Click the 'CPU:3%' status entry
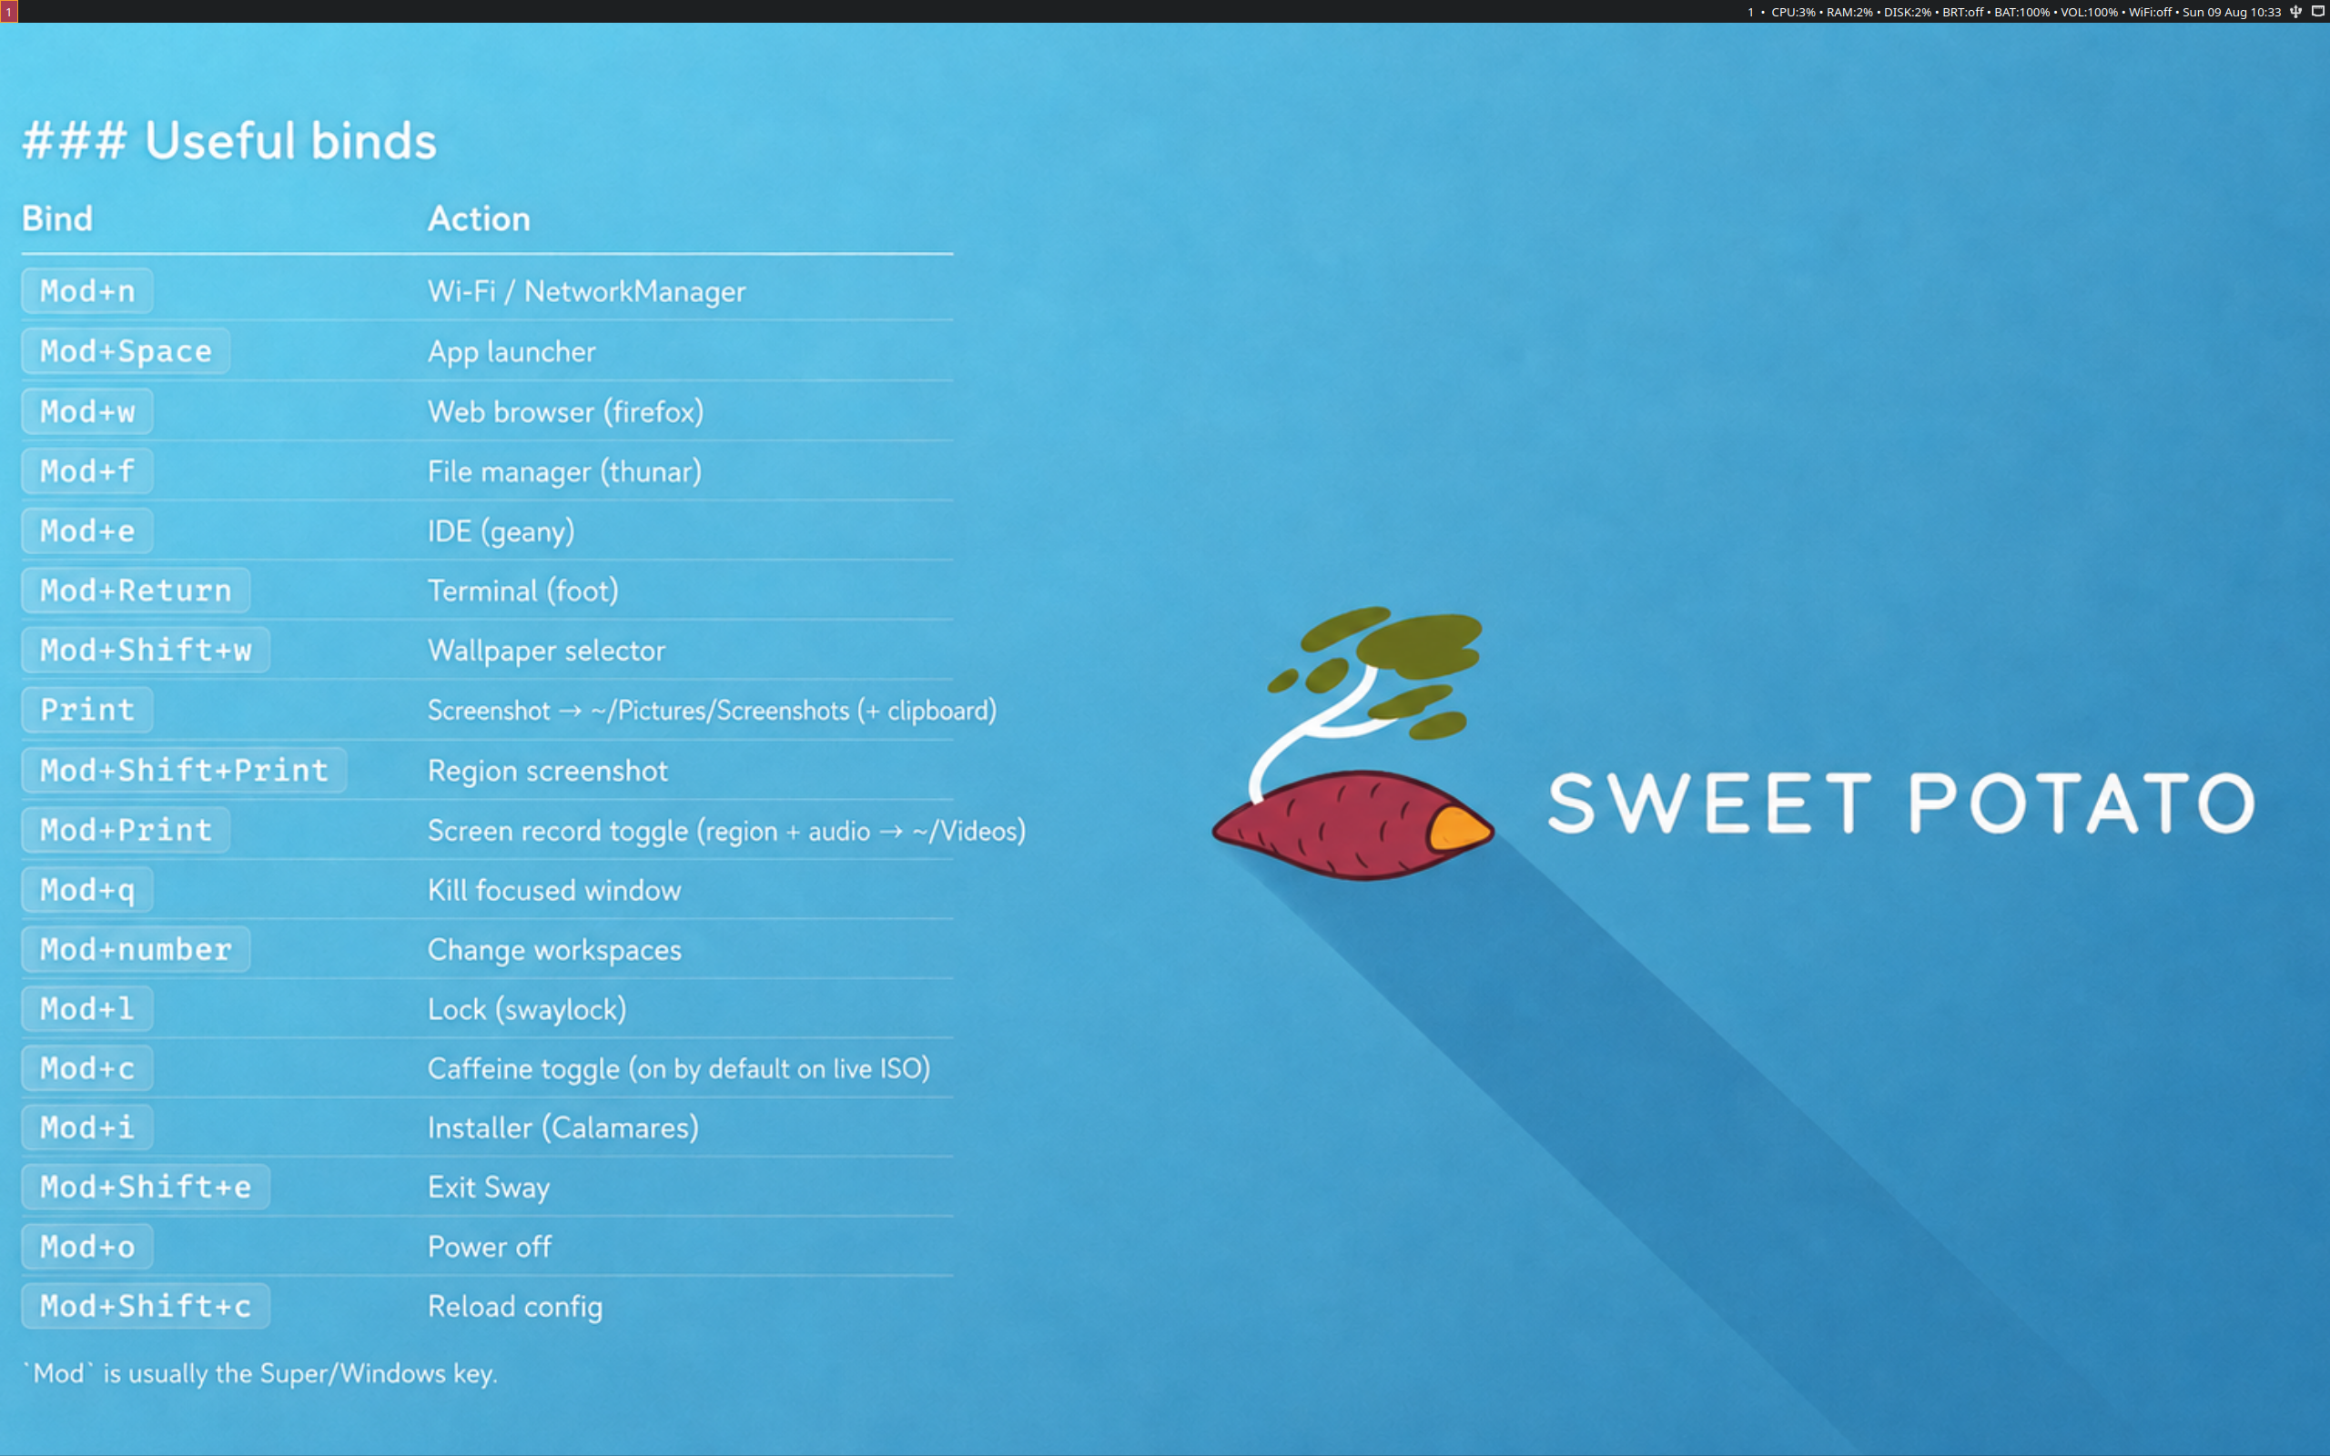Viewport: 2330px width, 1456px height. click(1793, 13)
